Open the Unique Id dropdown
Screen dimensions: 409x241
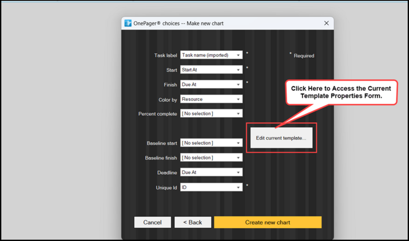[x=211, y=187]
